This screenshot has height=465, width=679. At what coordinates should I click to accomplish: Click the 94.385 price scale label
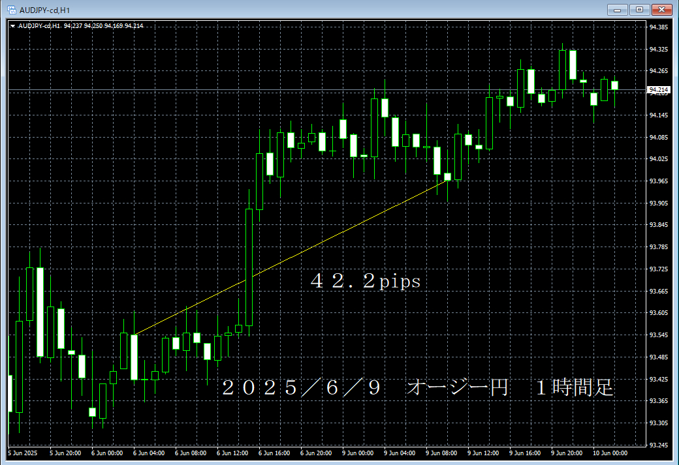[x=659, y=27]
